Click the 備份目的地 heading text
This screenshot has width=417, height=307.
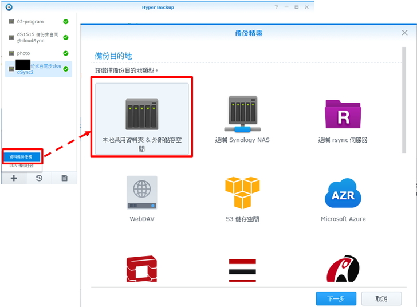click(x=113, y=56)
